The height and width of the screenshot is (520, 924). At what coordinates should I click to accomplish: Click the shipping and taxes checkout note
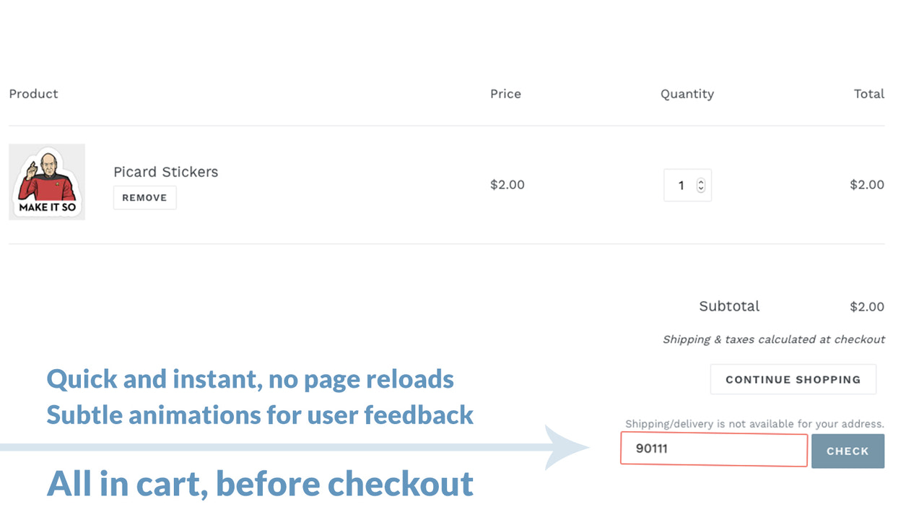(x=774, y=339)
